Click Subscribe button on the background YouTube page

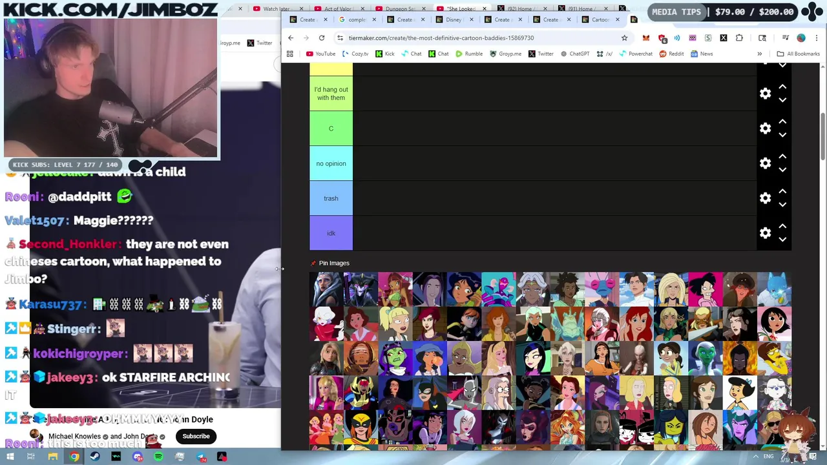click(x=196, y=436)
